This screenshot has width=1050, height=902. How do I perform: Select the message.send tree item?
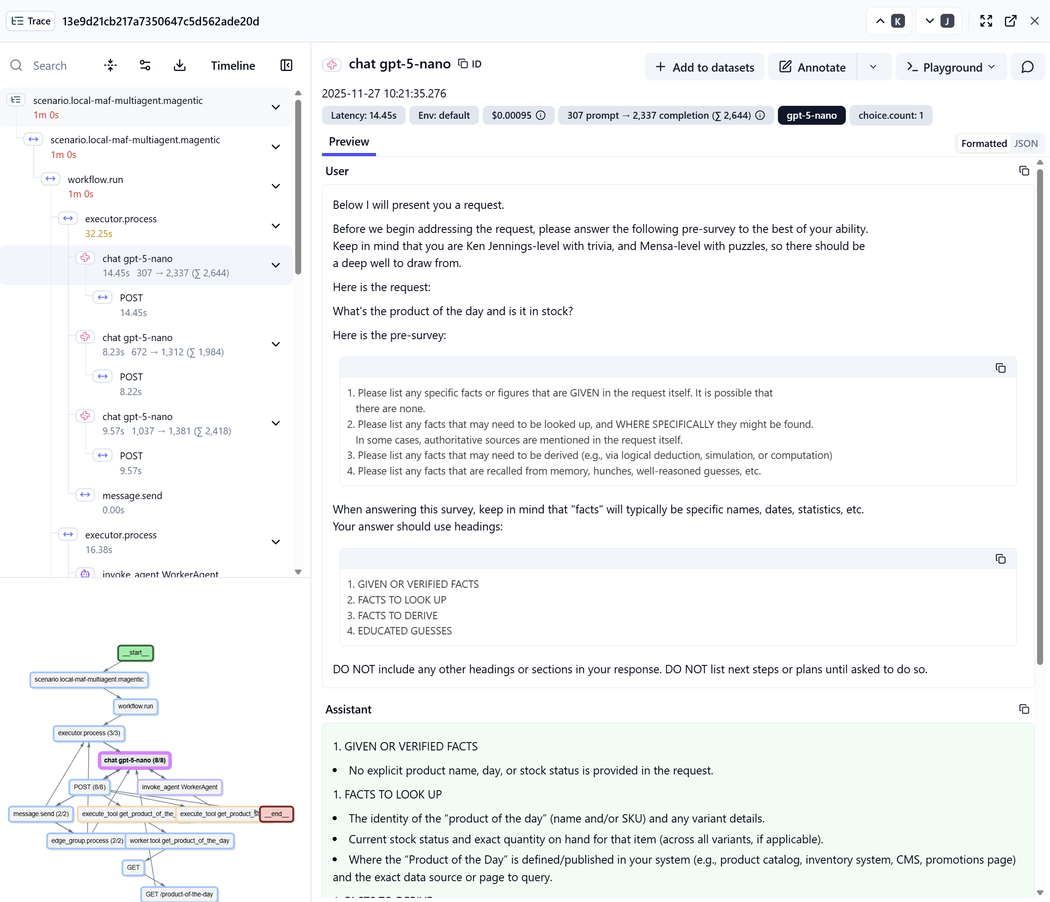[132, 495]
